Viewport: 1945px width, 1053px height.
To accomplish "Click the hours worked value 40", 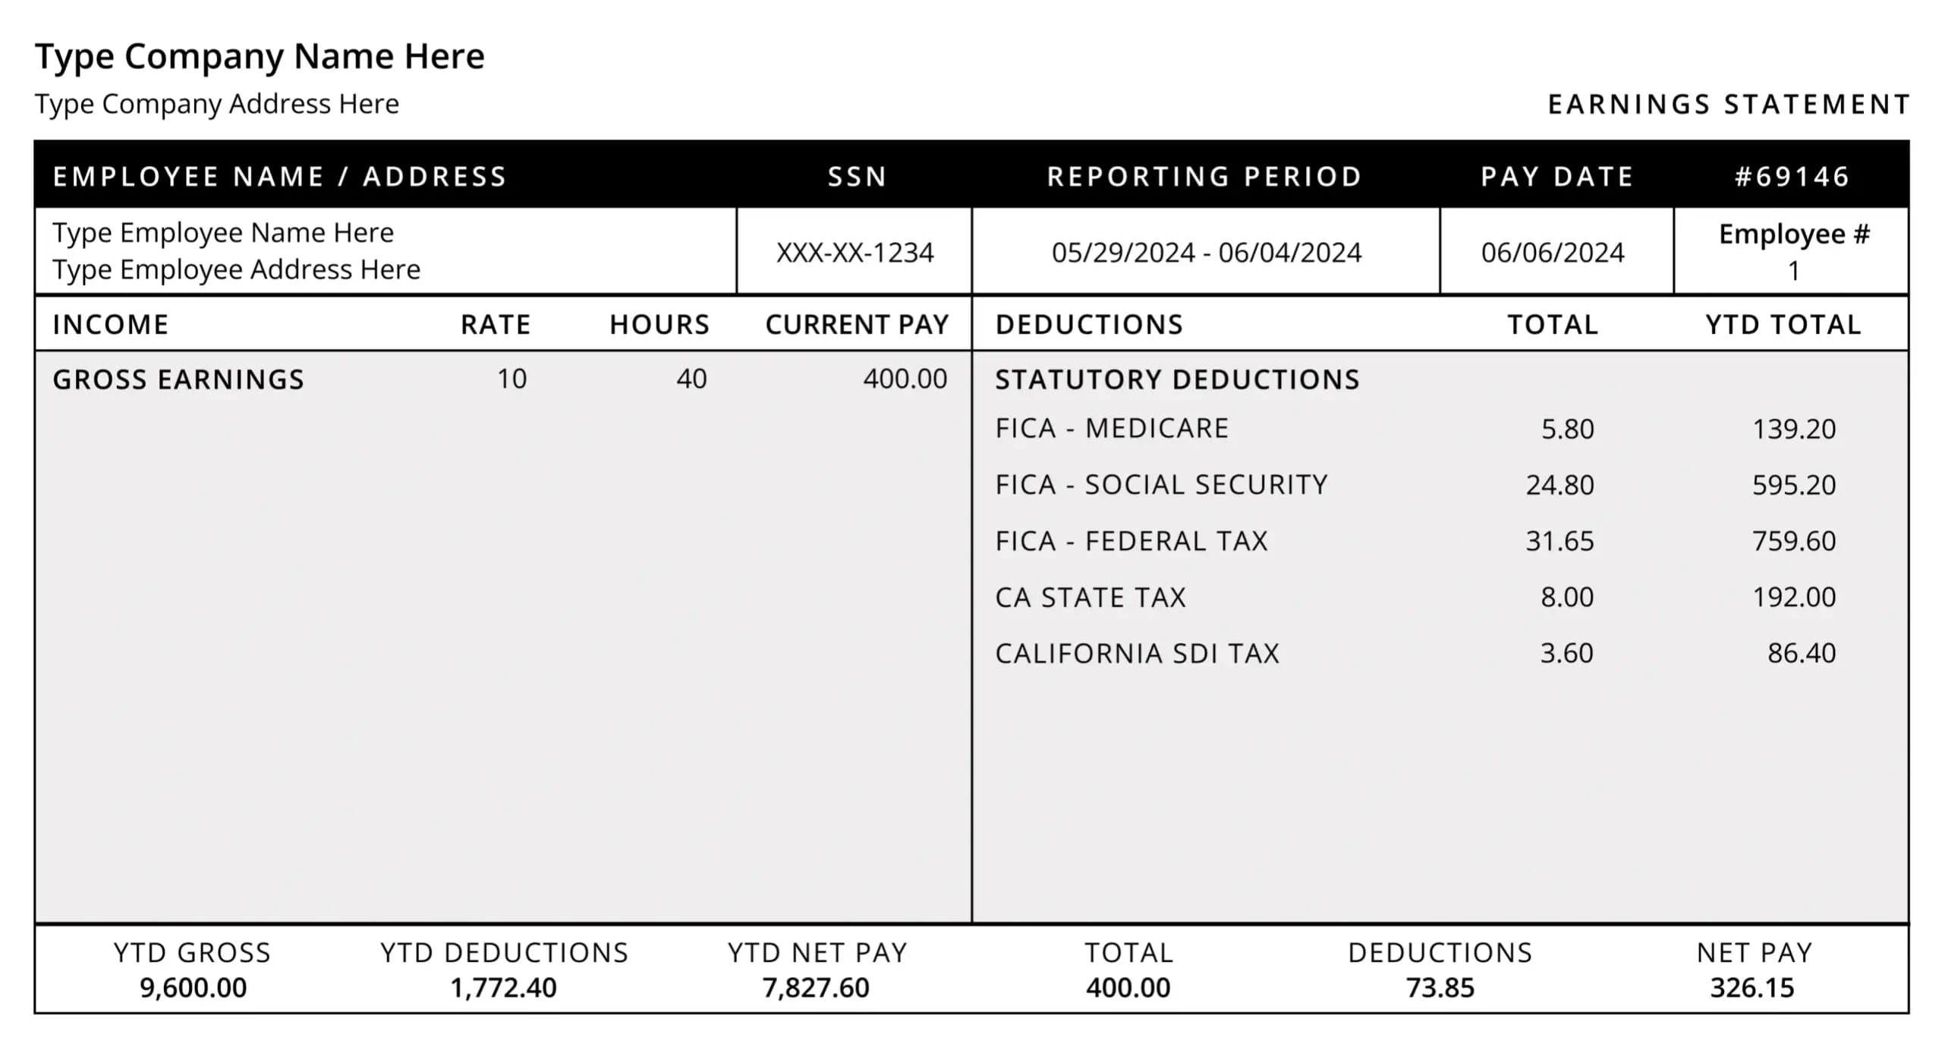I will (x=691, y=379).
